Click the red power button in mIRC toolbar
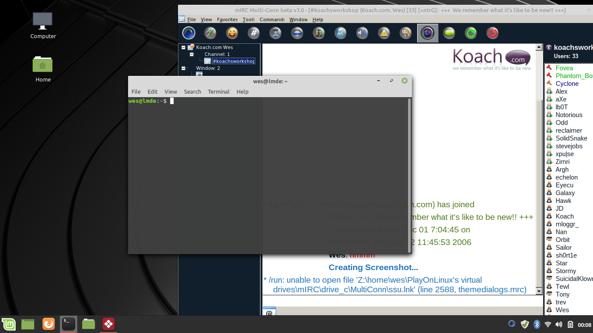This screenshot has height=333, width=593. (x=492, y=33)
